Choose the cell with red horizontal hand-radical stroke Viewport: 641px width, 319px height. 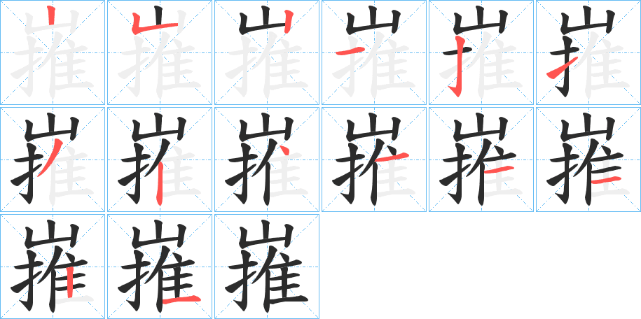coord(373,52)
